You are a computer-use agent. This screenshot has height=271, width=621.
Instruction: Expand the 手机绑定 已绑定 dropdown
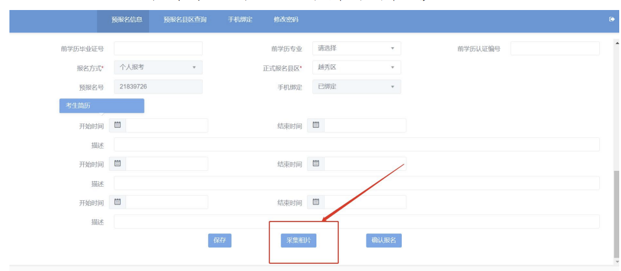[356, 87]
